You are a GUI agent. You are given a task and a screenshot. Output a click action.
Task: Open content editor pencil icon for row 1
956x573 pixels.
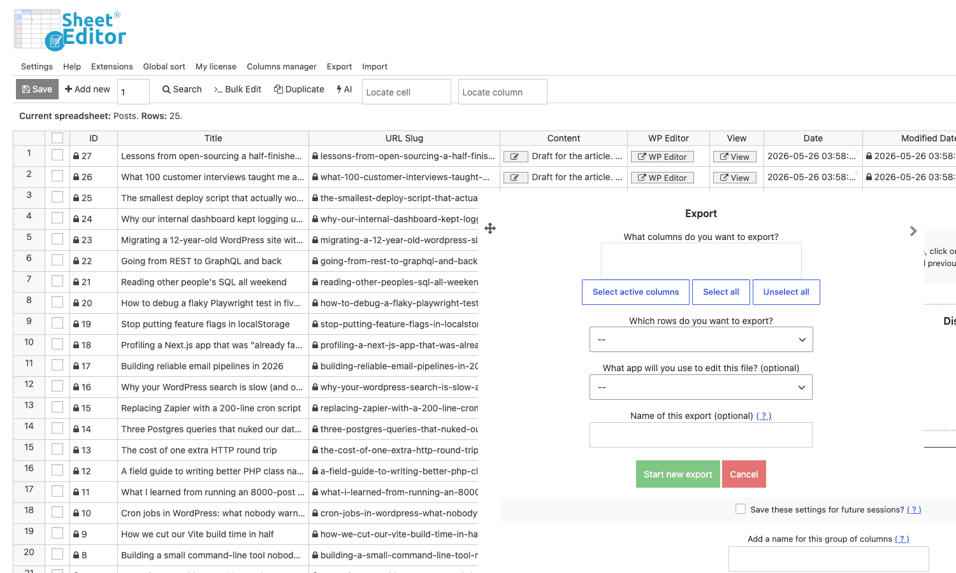pyautogui.click(x=515, y=157)
